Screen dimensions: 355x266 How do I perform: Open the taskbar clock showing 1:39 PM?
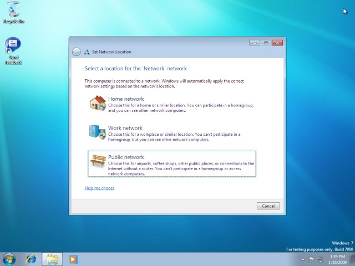337,259
